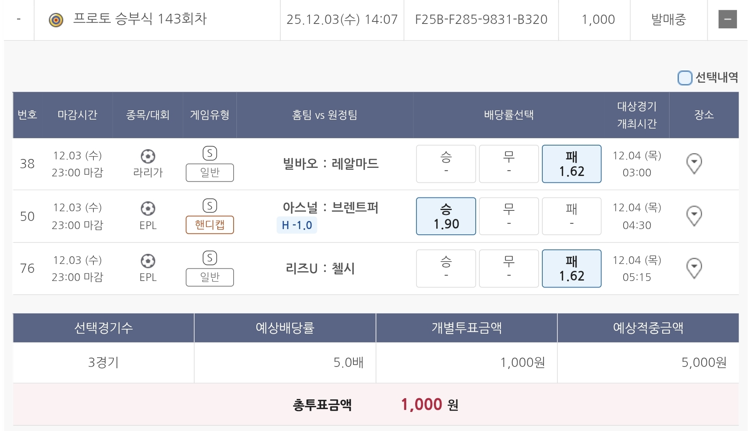Click soccer ball icon in match 76 row

pos(148,261)
